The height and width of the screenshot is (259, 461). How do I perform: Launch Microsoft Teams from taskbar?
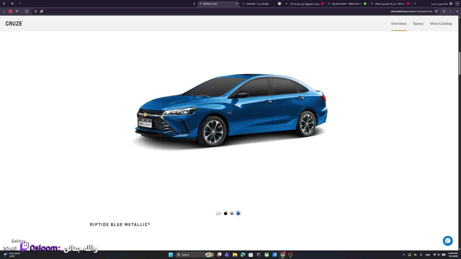227,255
